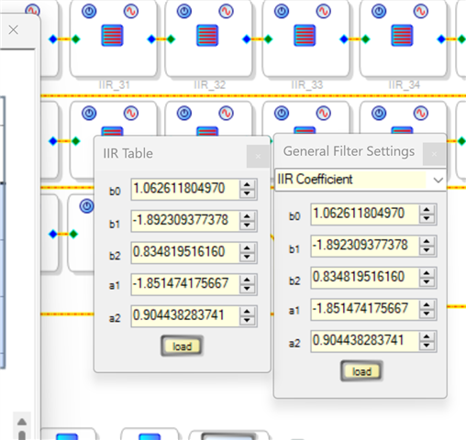Open the coefficient table icon of IIR_31
Image resolution: width=466 pixels, height=440 pixels.
point(112,36)
